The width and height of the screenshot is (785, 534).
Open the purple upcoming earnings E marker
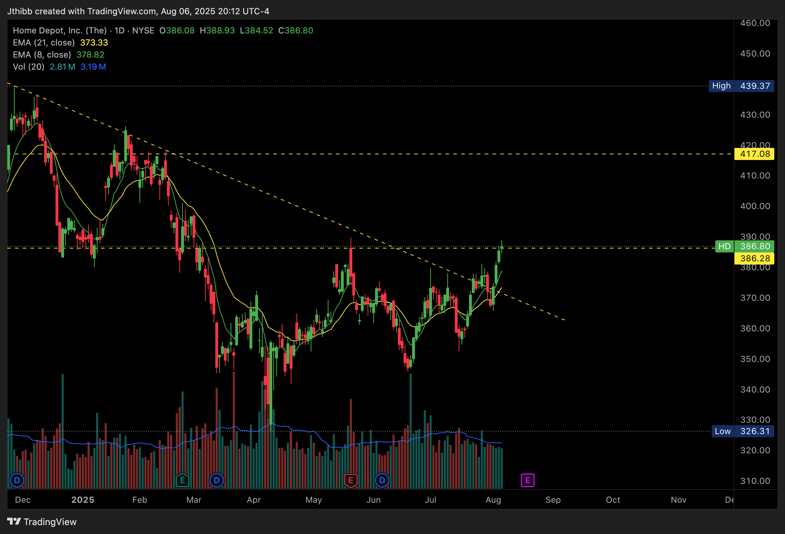point(527,481)
